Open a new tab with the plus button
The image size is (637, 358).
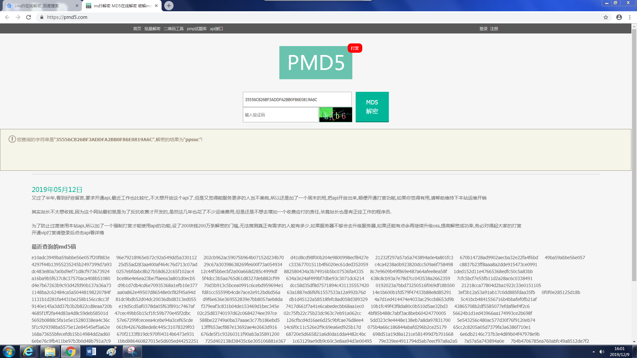pyautogui.click(x=169, y=6)
